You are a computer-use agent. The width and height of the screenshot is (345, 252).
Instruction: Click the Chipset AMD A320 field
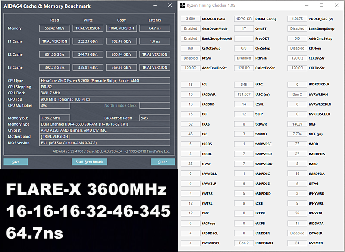pyautogui.click(x=105, y=130)
